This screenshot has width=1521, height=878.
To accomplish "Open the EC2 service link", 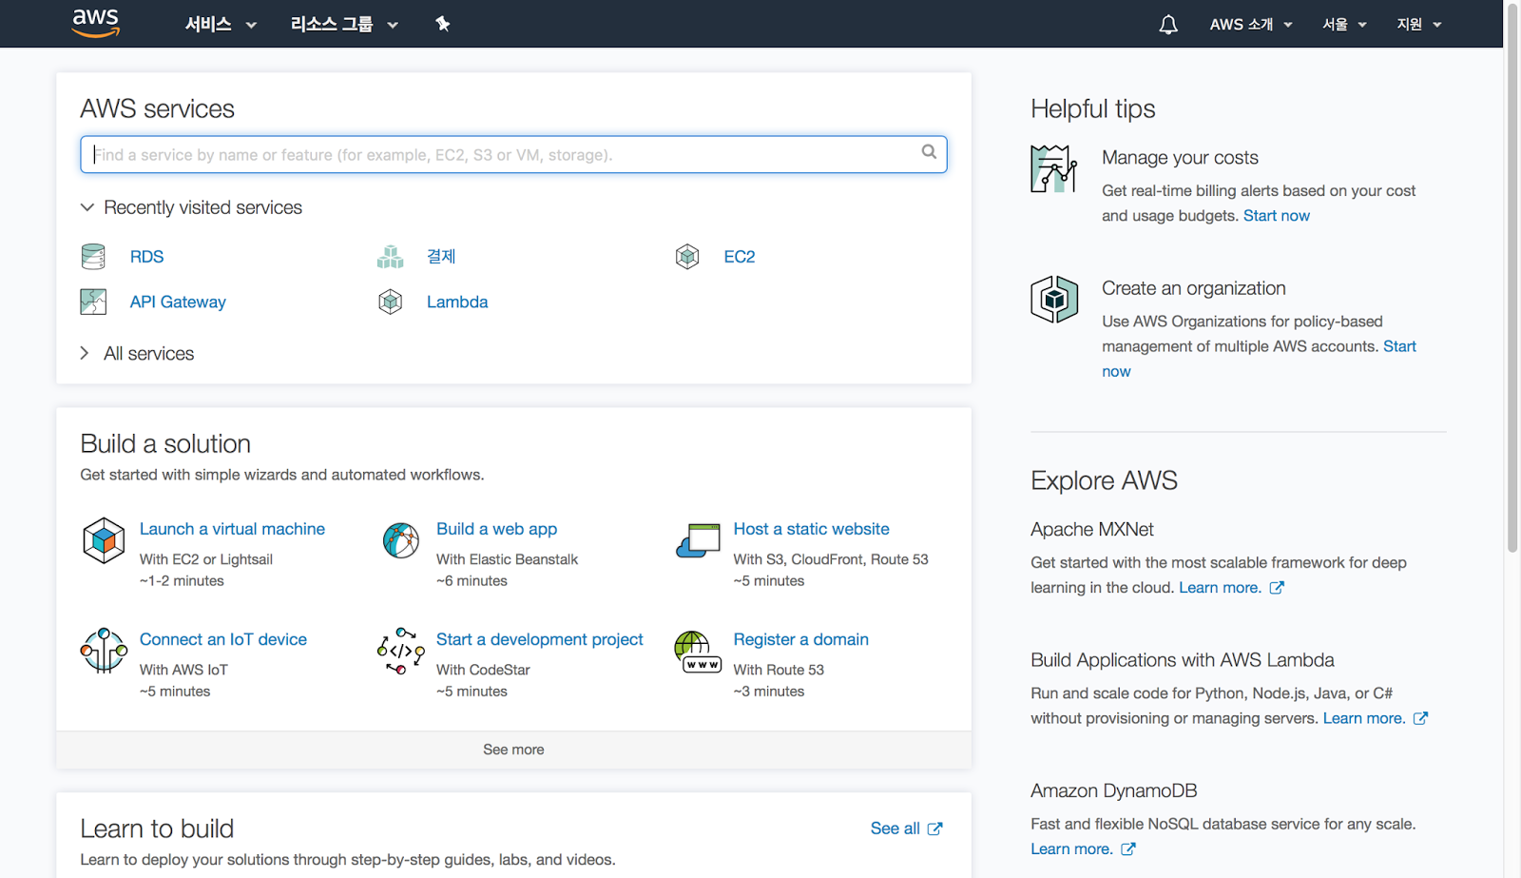I will (740, 256).
